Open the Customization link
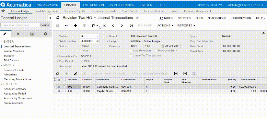This screenshot has height=118, width=267. pyautogui.click(x=241, y=18)
